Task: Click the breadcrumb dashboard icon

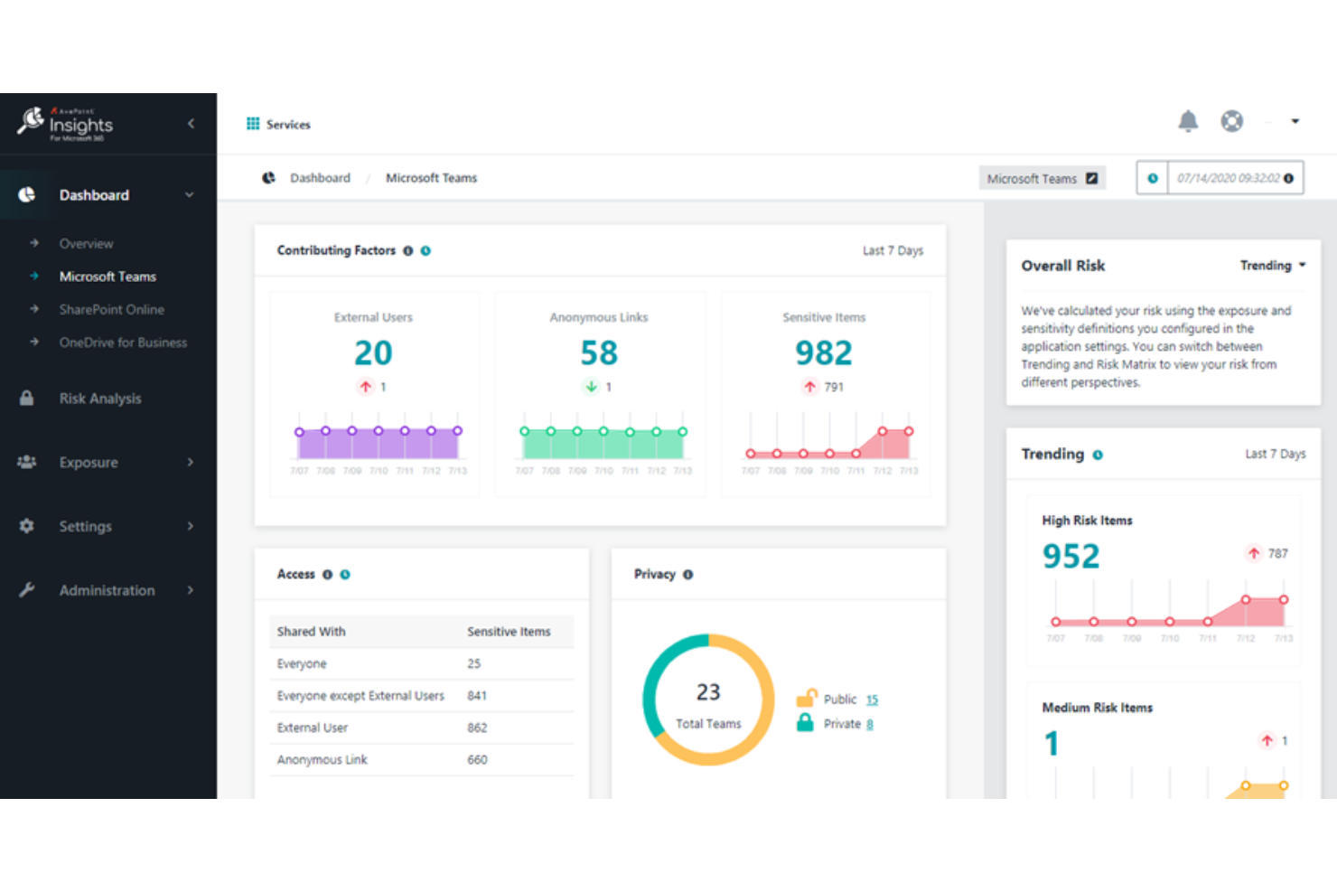Action: (268, 178)
